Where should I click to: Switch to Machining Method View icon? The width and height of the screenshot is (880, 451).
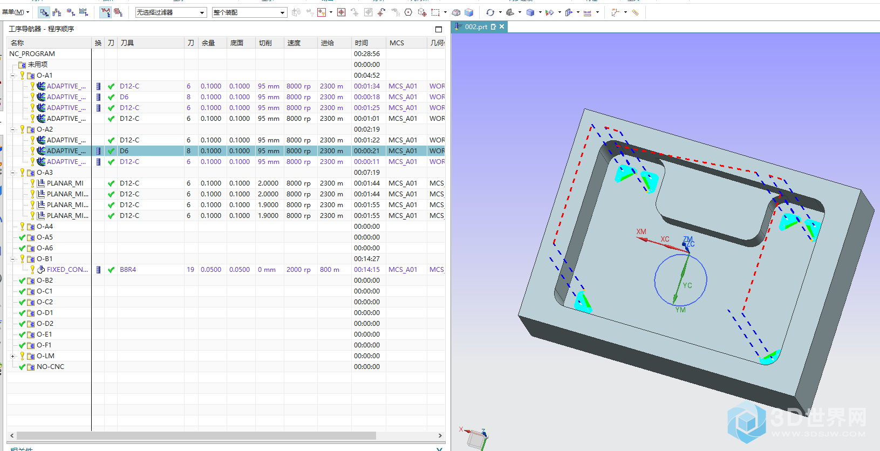[84, 12]
